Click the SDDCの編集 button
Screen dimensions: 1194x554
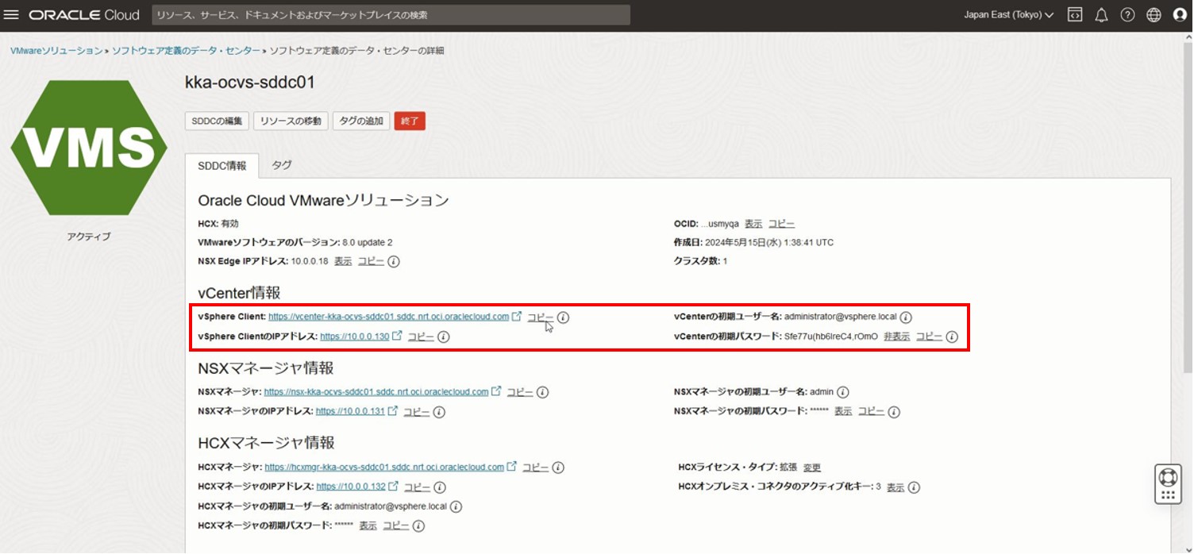(x=217, y=121)
